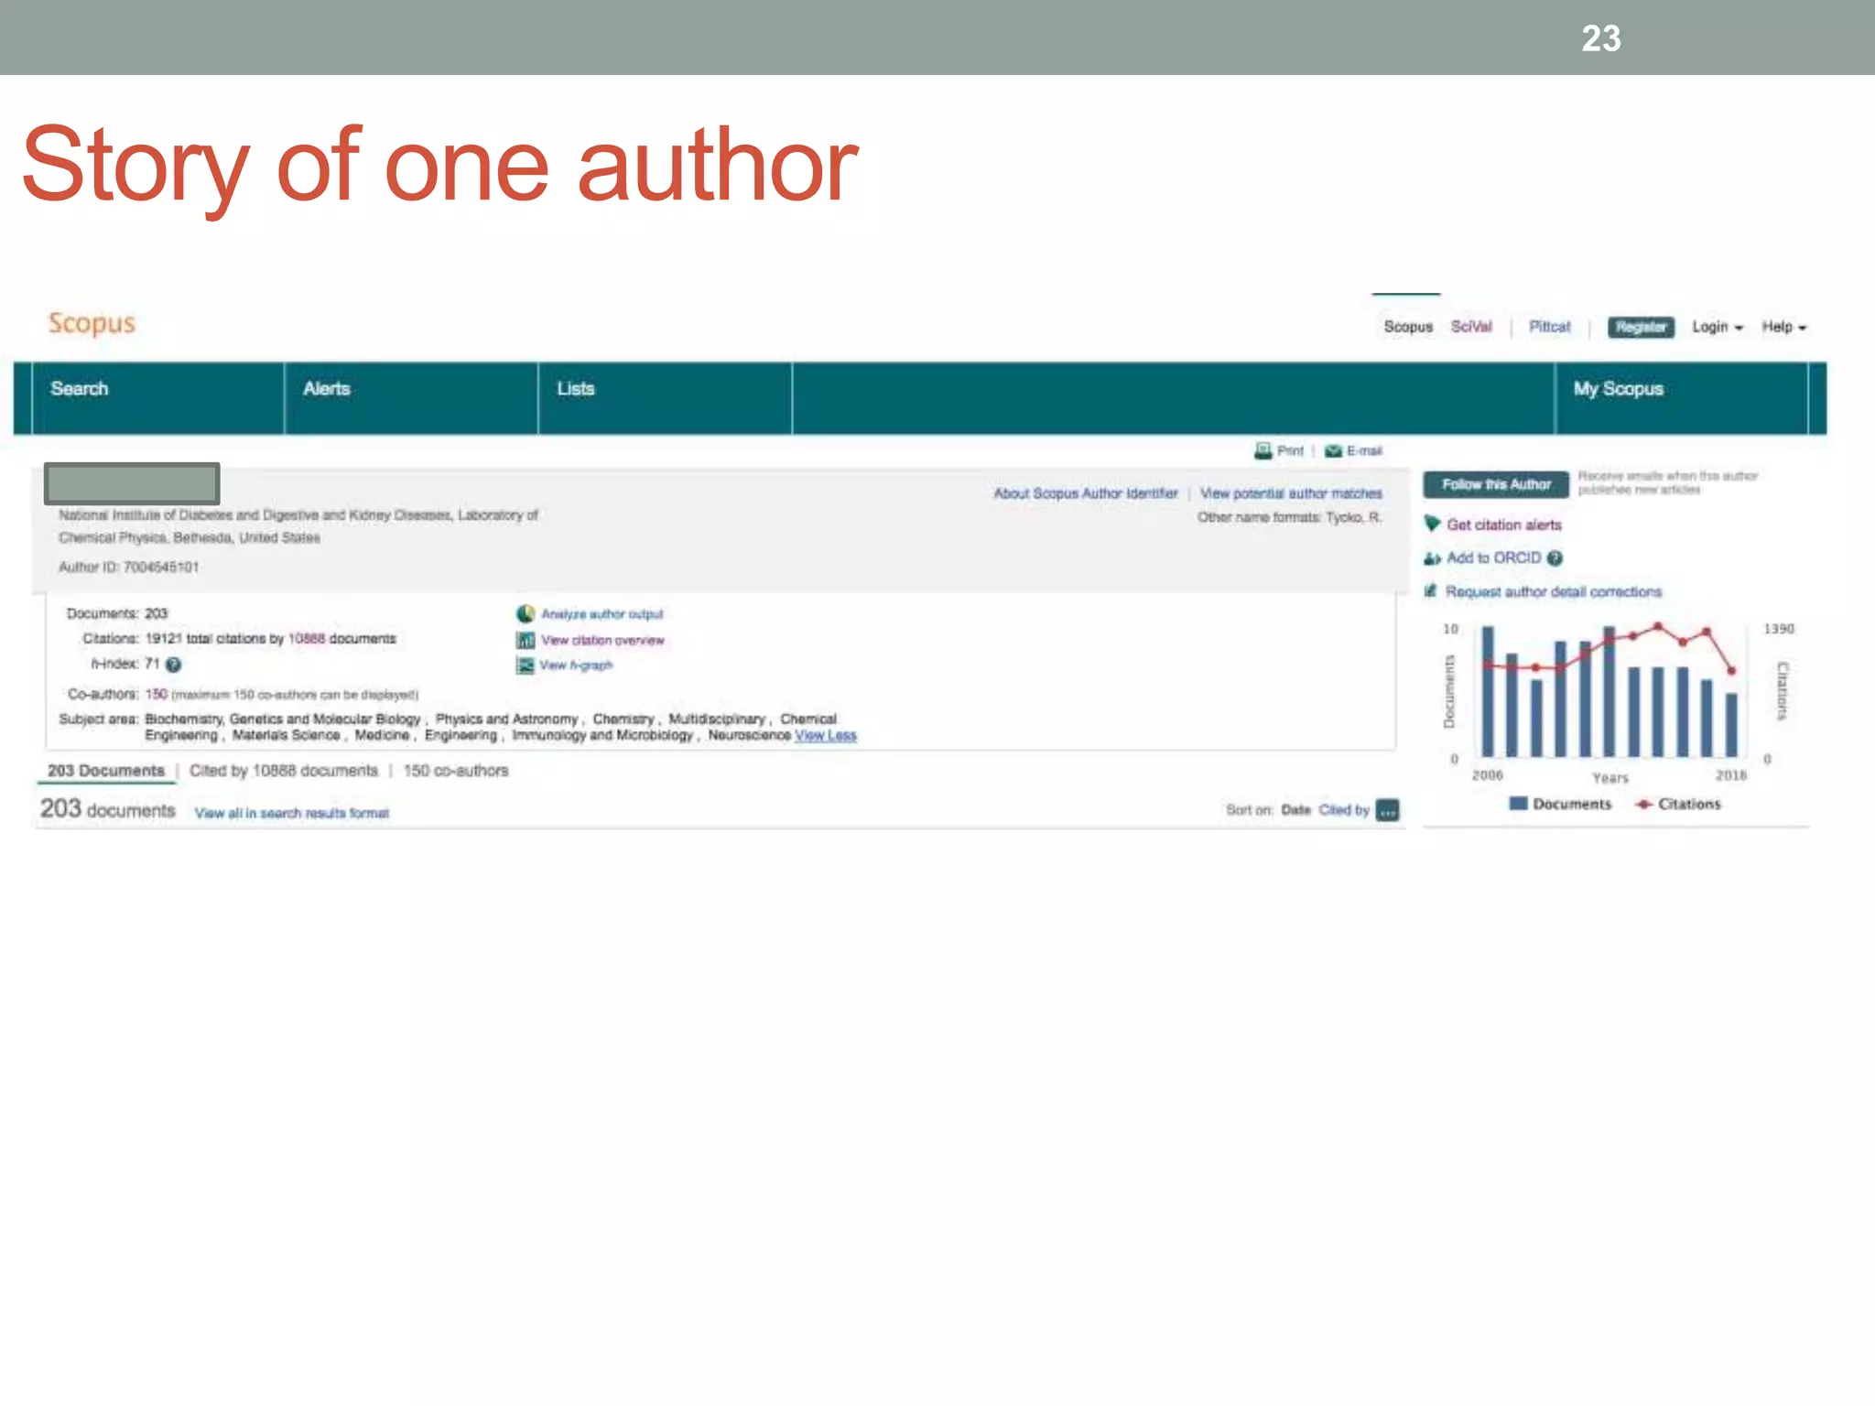Click the Documents legend swatch in chart
The height and width of the screenshot is (1406, 1875).
[1518, 804]
